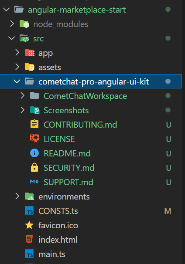Click the Screenshots folder image icon
The height and width of the screenshot is (264, 185).
tap(34, 110)
